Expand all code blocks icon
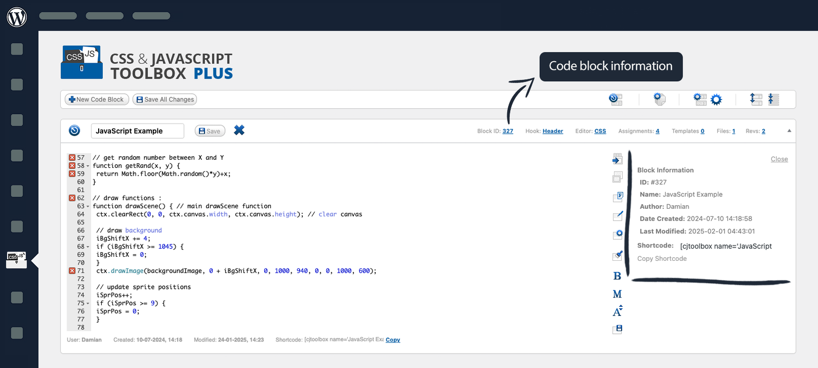This screenshot has width=818, height=368. (x=756, y=99)
